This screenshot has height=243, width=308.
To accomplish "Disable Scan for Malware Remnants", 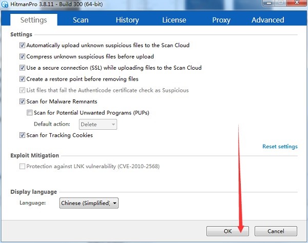I will coord(23,102).
